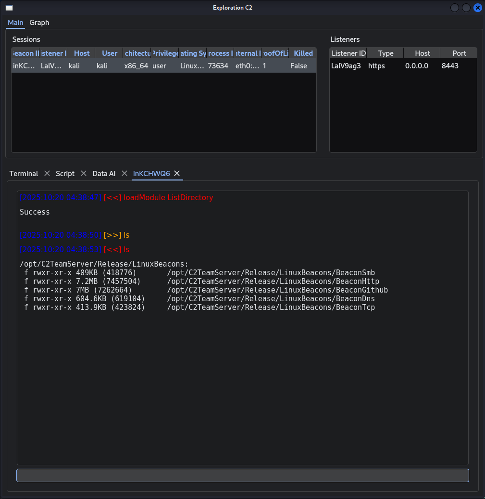The width and height of the screenshot is (485, 499).
Task: Sort sessions by the Killed column header
Action: tap(303, 53)
